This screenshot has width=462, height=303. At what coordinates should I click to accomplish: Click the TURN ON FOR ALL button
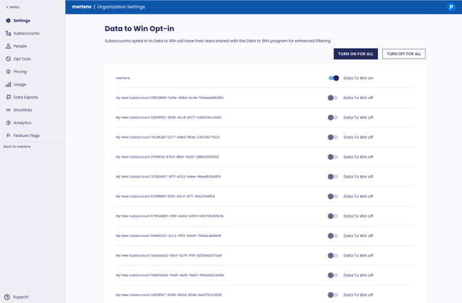pyautogui.click(x=356, y=54)
